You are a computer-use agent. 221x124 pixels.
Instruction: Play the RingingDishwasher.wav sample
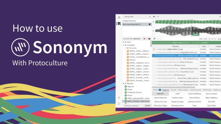pos(156,52)
